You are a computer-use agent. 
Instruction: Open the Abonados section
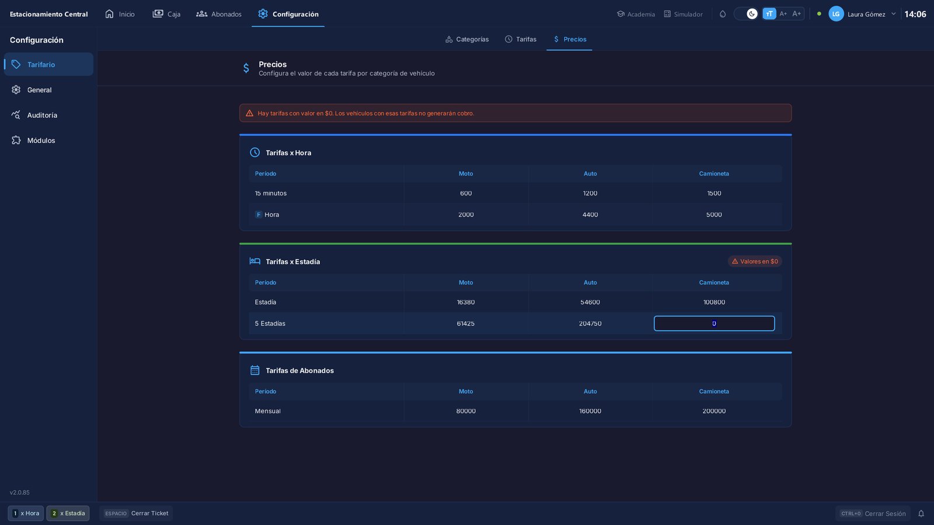coord(219,14)
